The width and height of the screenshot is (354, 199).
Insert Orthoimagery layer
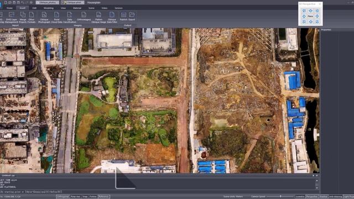point(84,16)
